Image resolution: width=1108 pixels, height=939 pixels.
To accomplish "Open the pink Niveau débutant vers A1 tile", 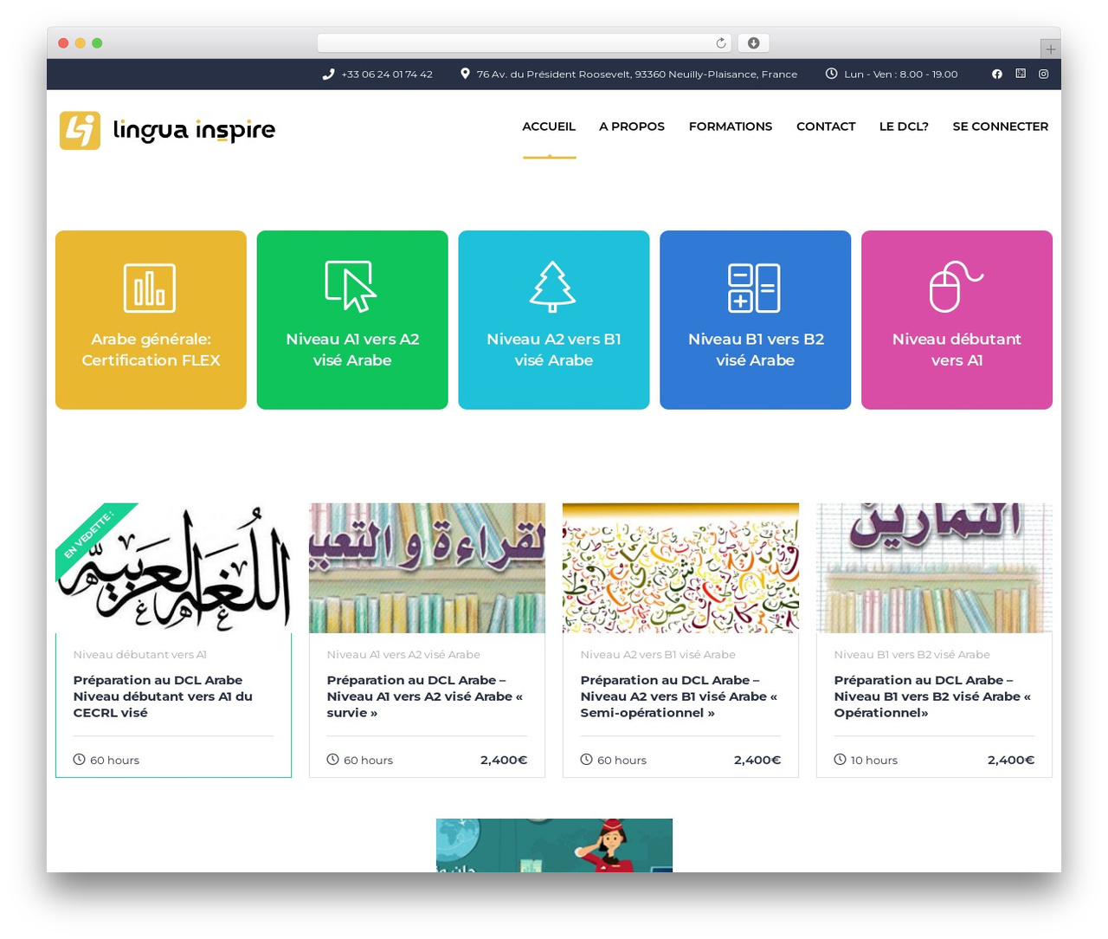I will point(957,320).
